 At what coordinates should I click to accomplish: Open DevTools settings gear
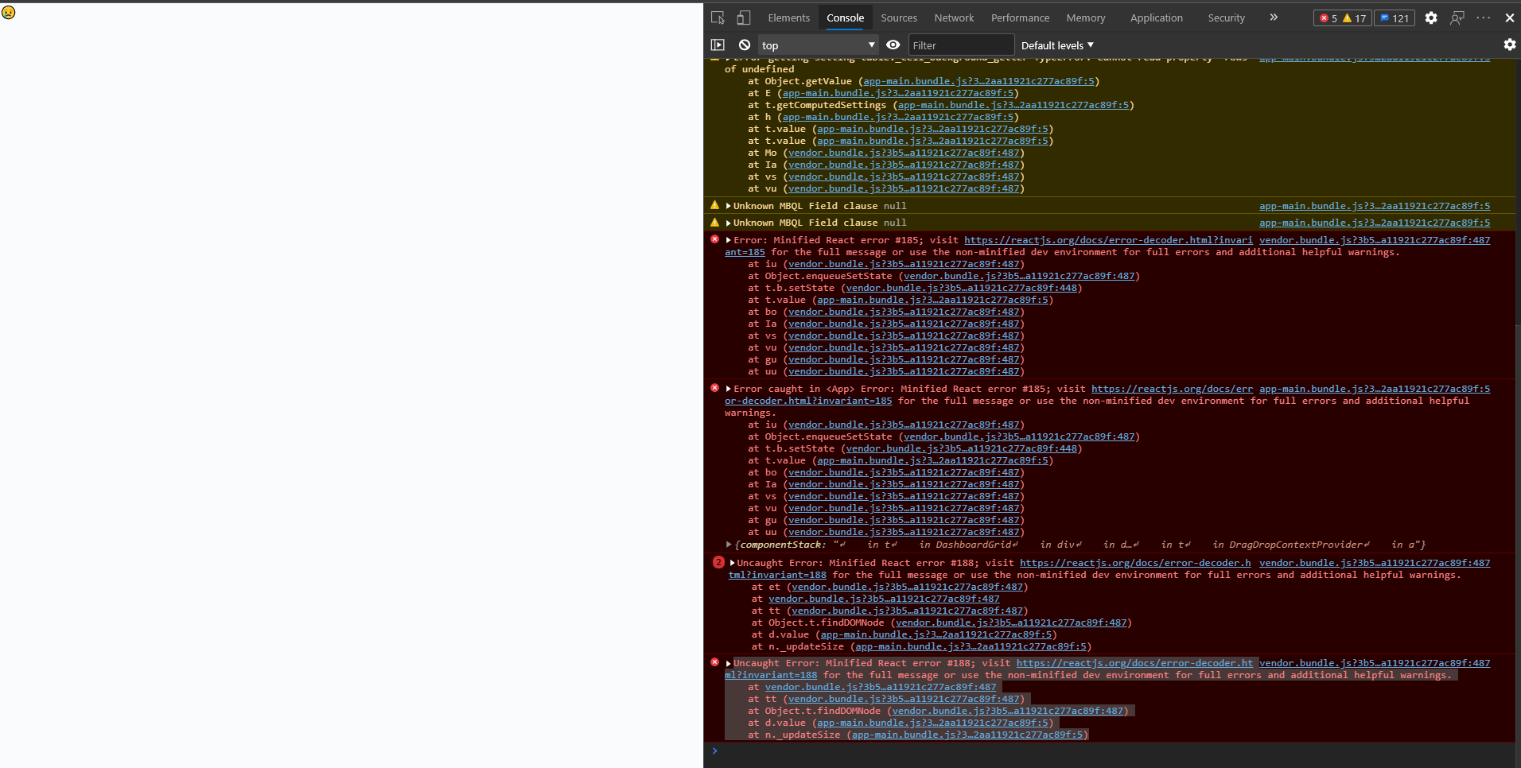click(1432, 17)
